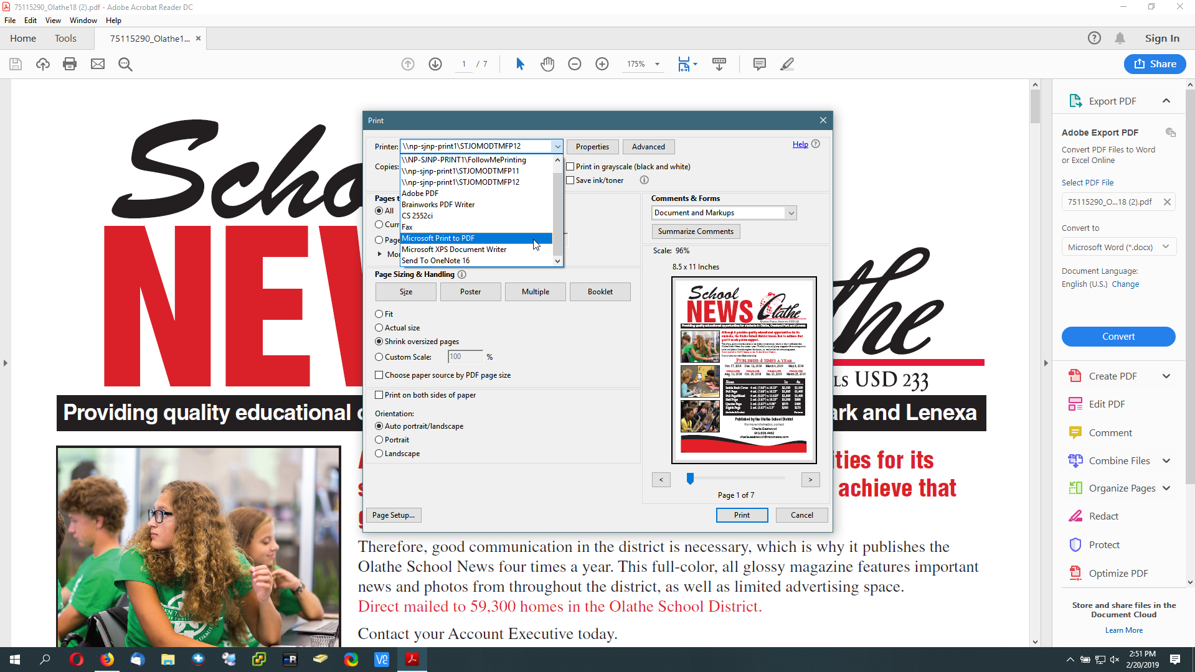The height and width of the screenshot is (672, 1195).
Task: Expand Create PDF options
Action: click(x=1166, y=376)
